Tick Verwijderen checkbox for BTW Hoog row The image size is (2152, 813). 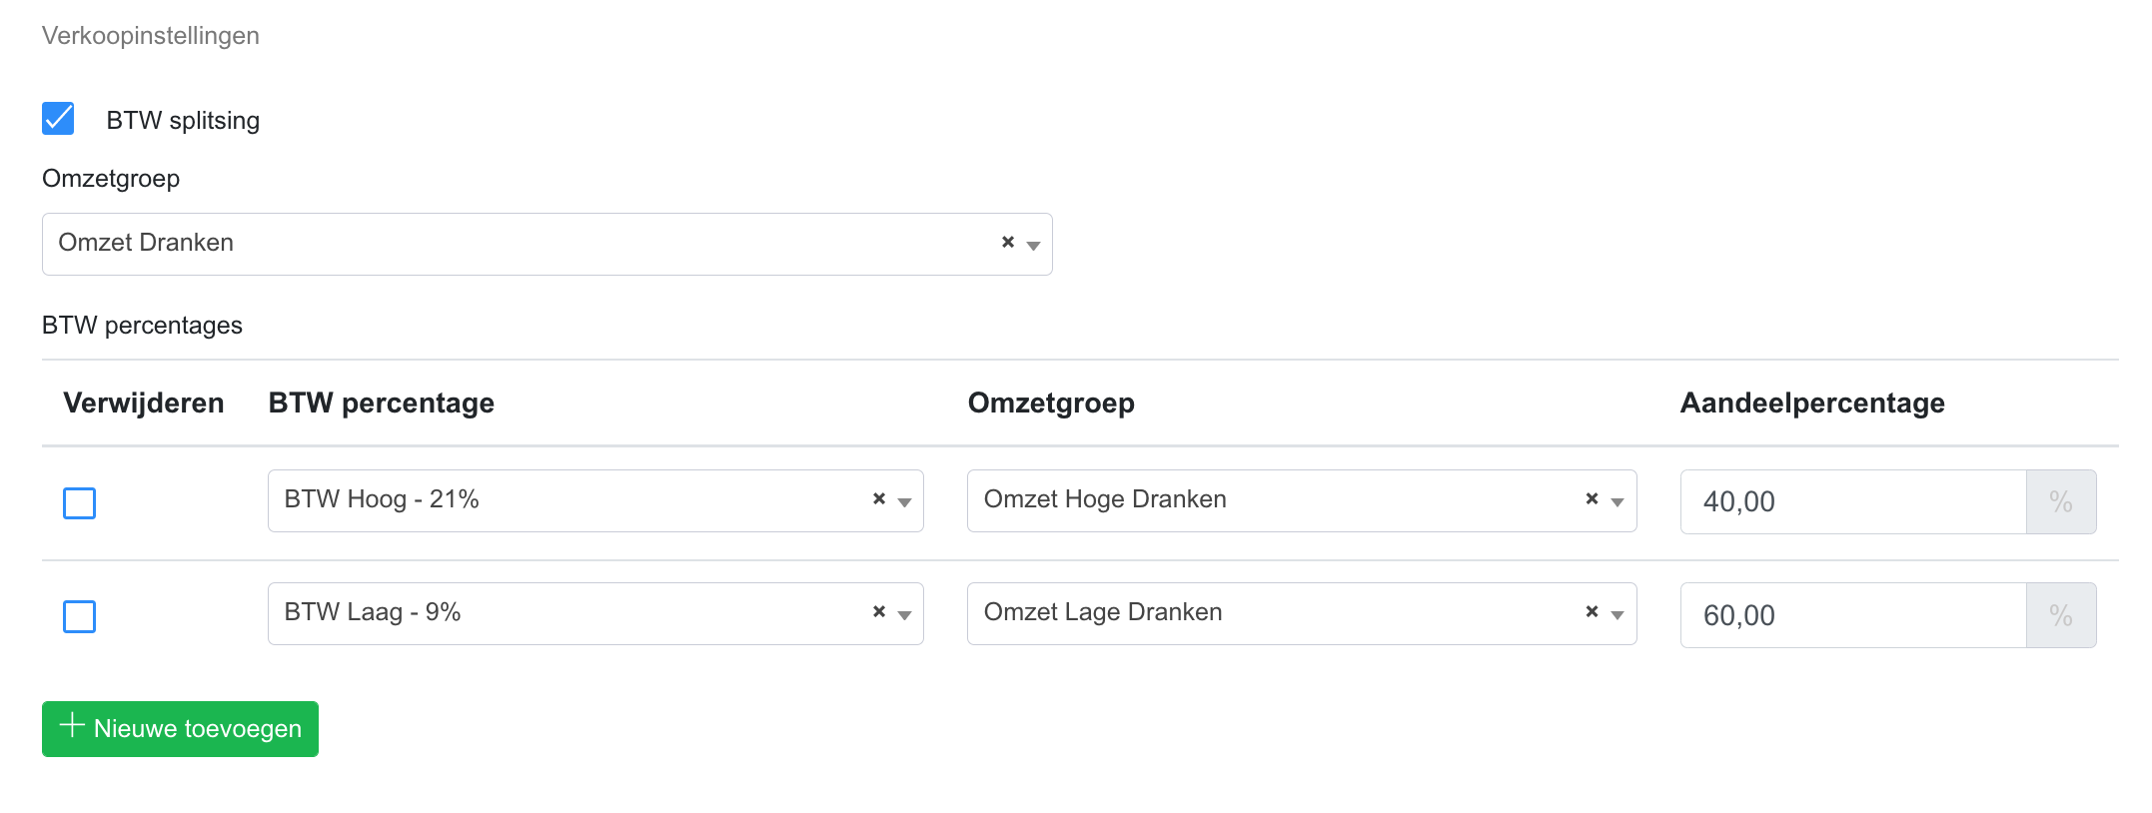click(x=80, y=503)
